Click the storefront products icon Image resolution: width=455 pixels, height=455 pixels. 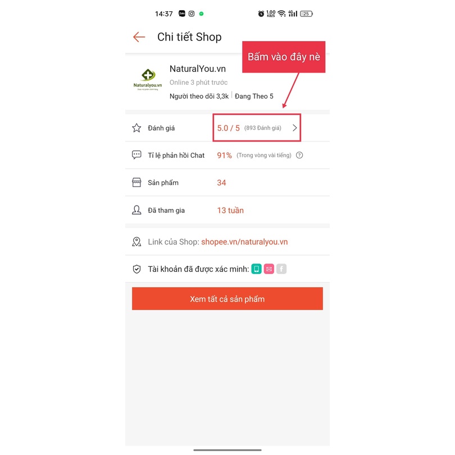point(136,183)
